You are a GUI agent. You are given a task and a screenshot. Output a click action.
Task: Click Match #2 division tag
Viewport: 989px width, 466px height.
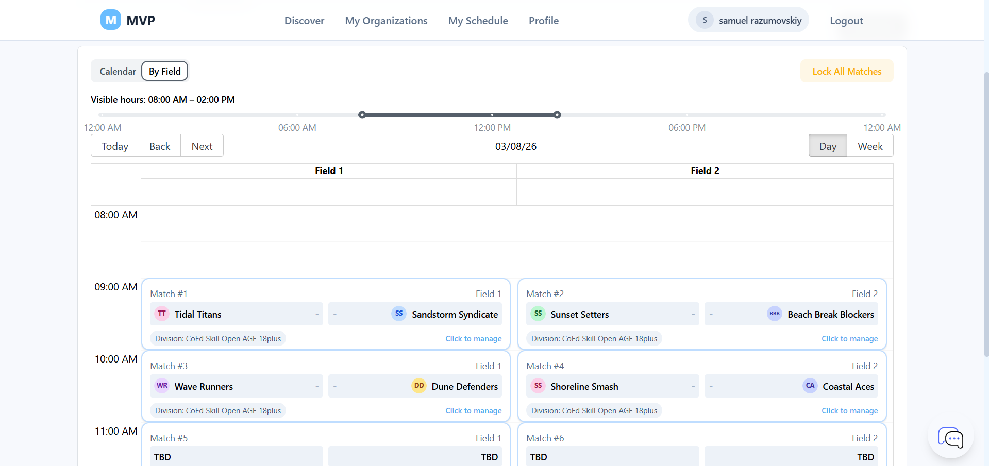[x=594, y=338]
